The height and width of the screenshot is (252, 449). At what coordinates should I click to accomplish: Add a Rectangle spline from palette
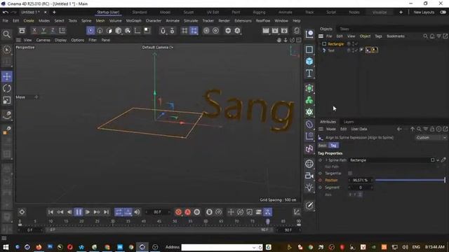click(309, 50)
